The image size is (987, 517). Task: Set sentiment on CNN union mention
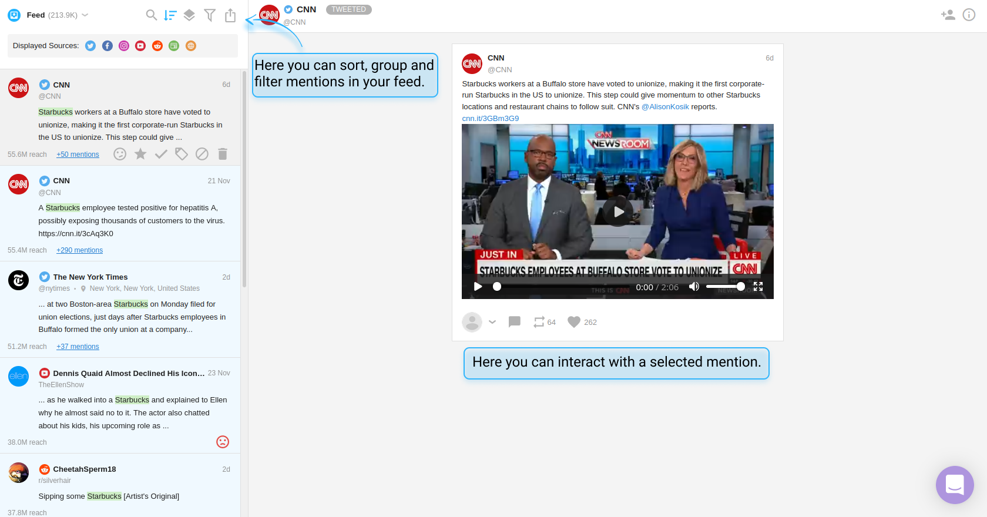[x=120, y=154]
